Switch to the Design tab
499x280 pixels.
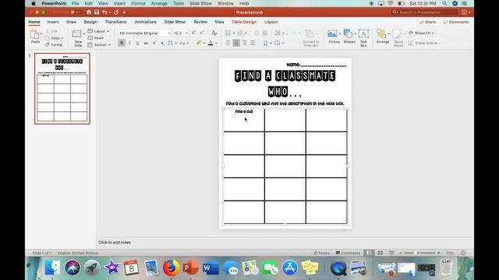click(x=90, y=22)
